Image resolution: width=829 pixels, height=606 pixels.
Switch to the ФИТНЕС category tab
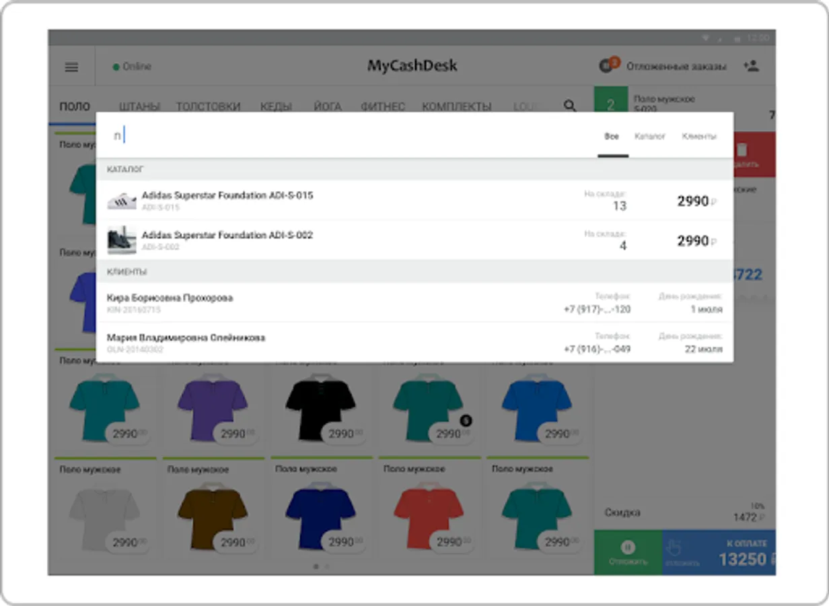coord(382,106)
